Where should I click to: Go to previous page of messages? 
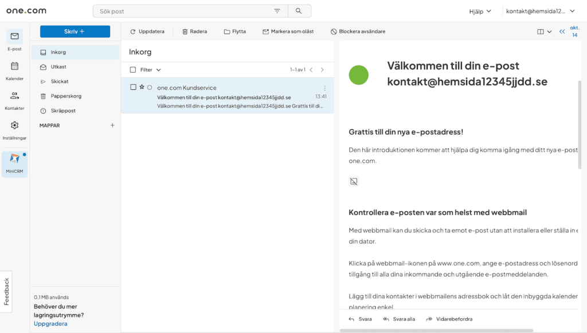(x=311, y=70)
